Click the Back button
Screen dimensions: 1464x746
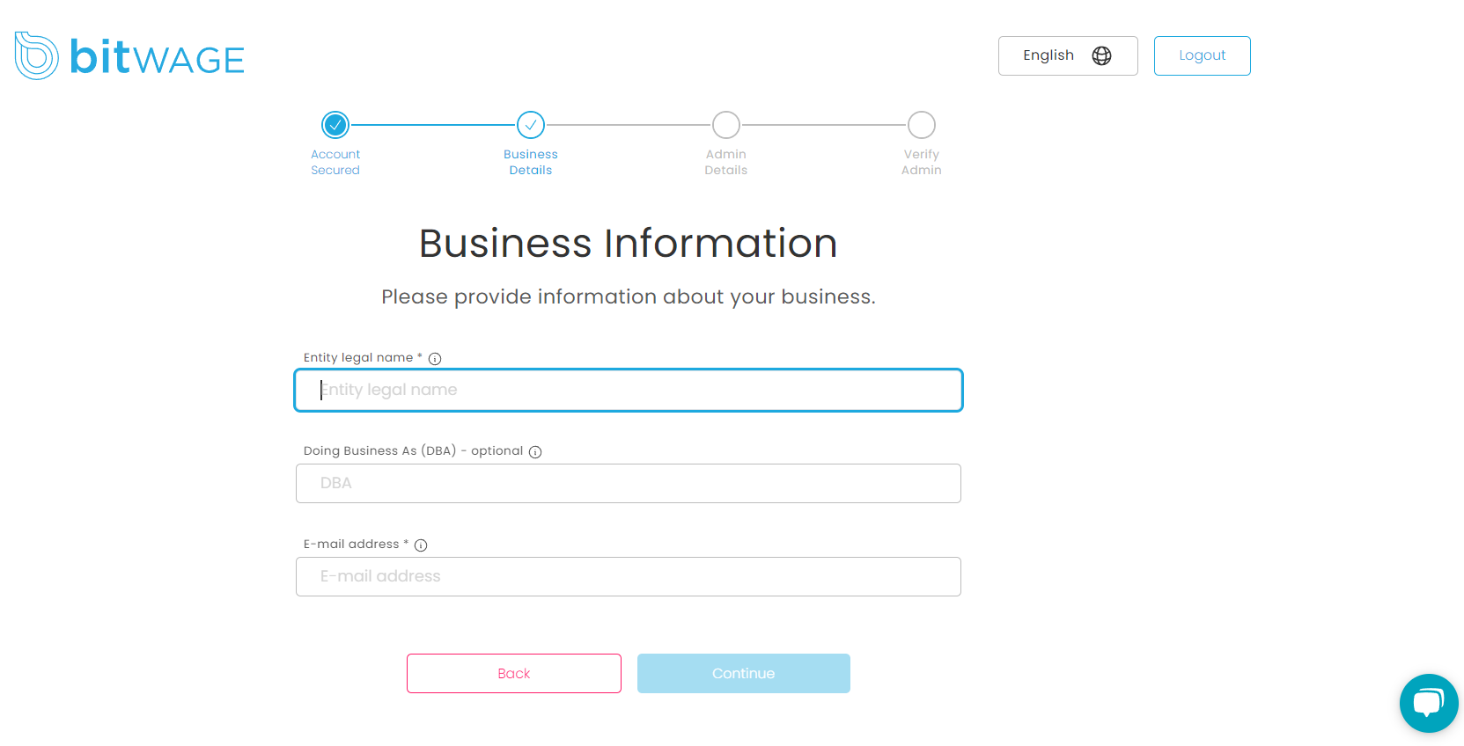514,674
